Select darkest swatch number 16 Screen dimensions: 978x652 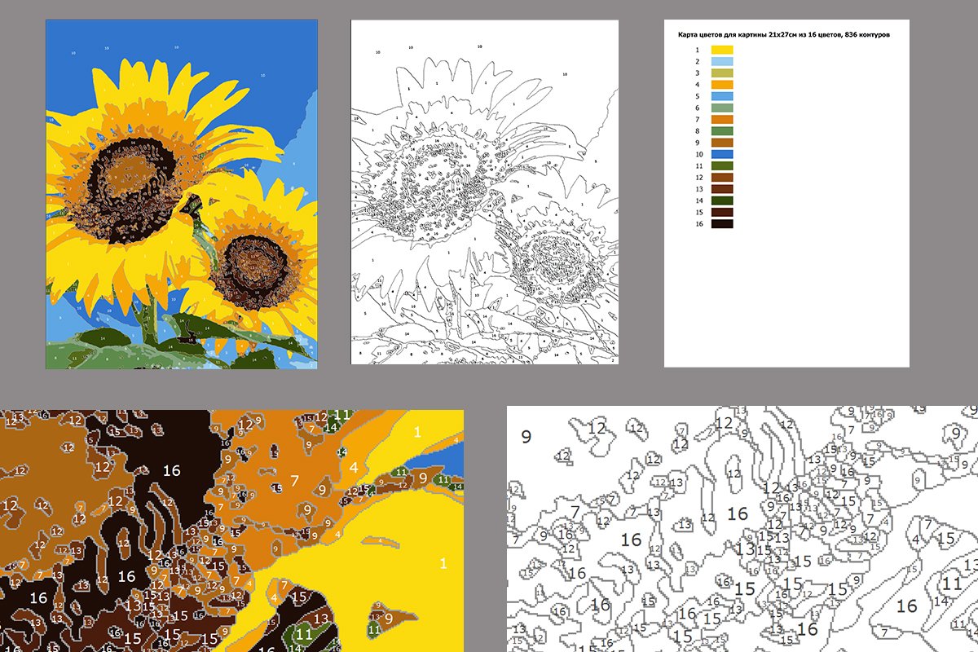pyautogui.click(x=721, y=222)
